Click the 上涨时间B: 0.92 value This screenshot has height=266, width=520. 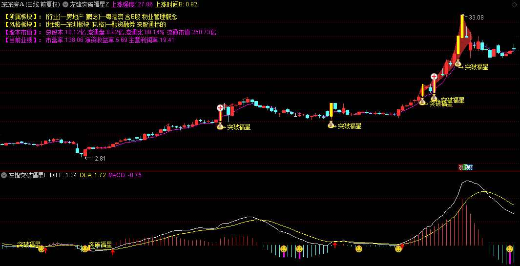(176, 4)
